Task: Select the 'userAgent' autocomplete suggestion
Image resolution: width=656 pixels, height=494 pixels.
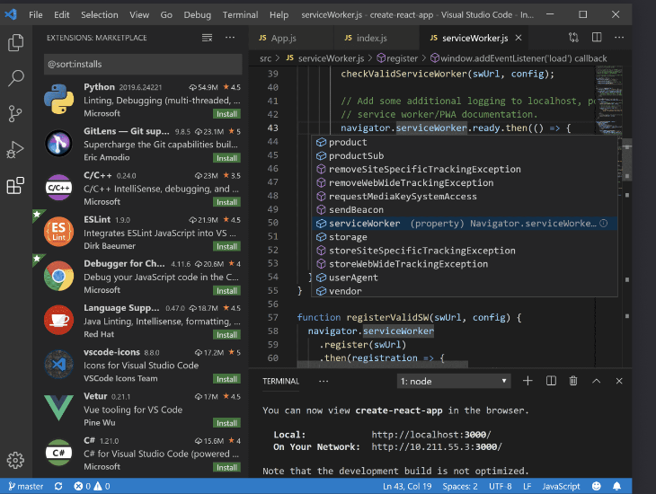Action: tap(465, 278)
